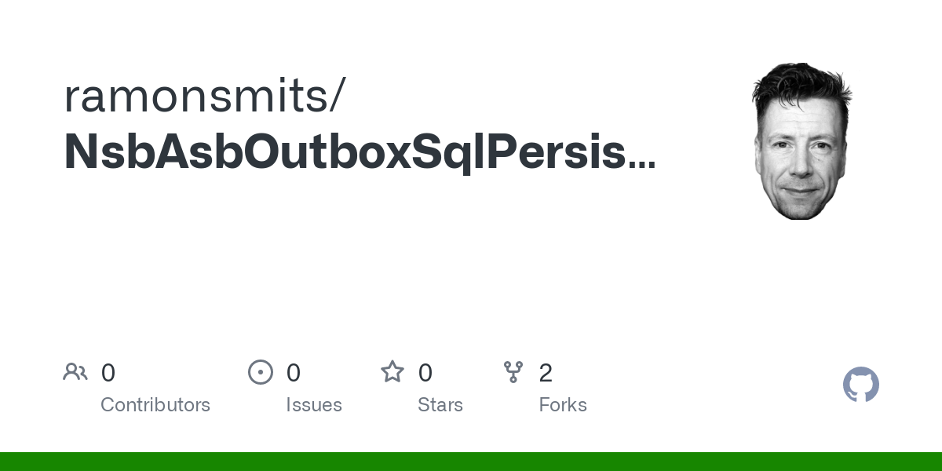Open the ramonsmits avatar photo
Screen dimensions: 942x471
(801, 141)
